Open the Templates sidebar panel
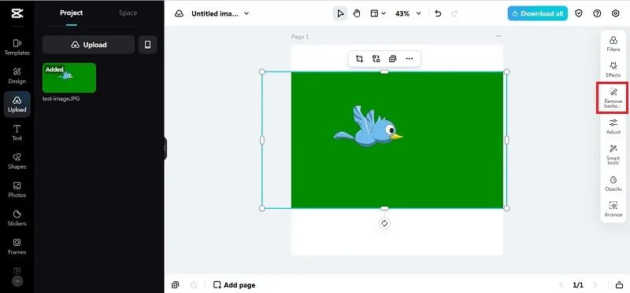 (x=17, y=47)
